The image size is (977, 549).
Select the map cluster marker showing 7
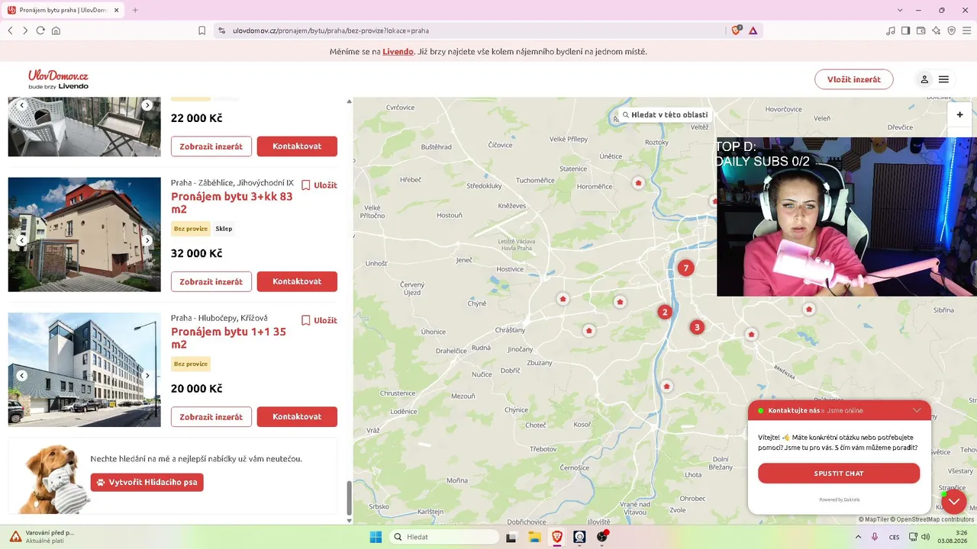(686, 268)
